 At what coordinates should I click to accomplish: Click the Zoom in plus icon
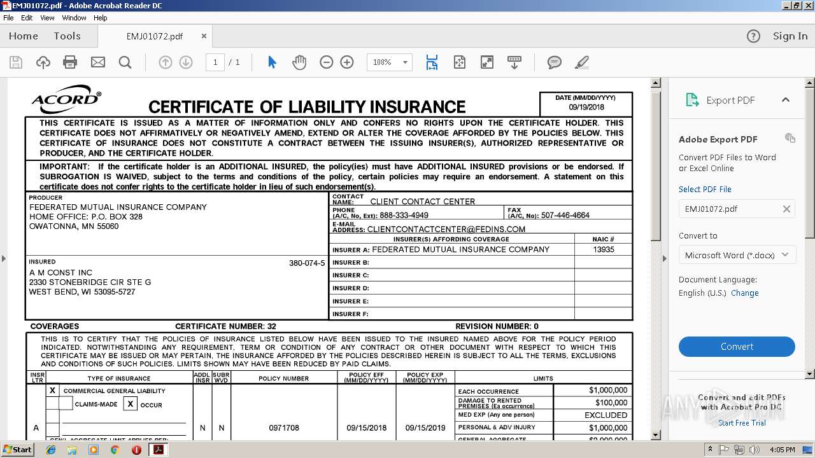[347, 62]
